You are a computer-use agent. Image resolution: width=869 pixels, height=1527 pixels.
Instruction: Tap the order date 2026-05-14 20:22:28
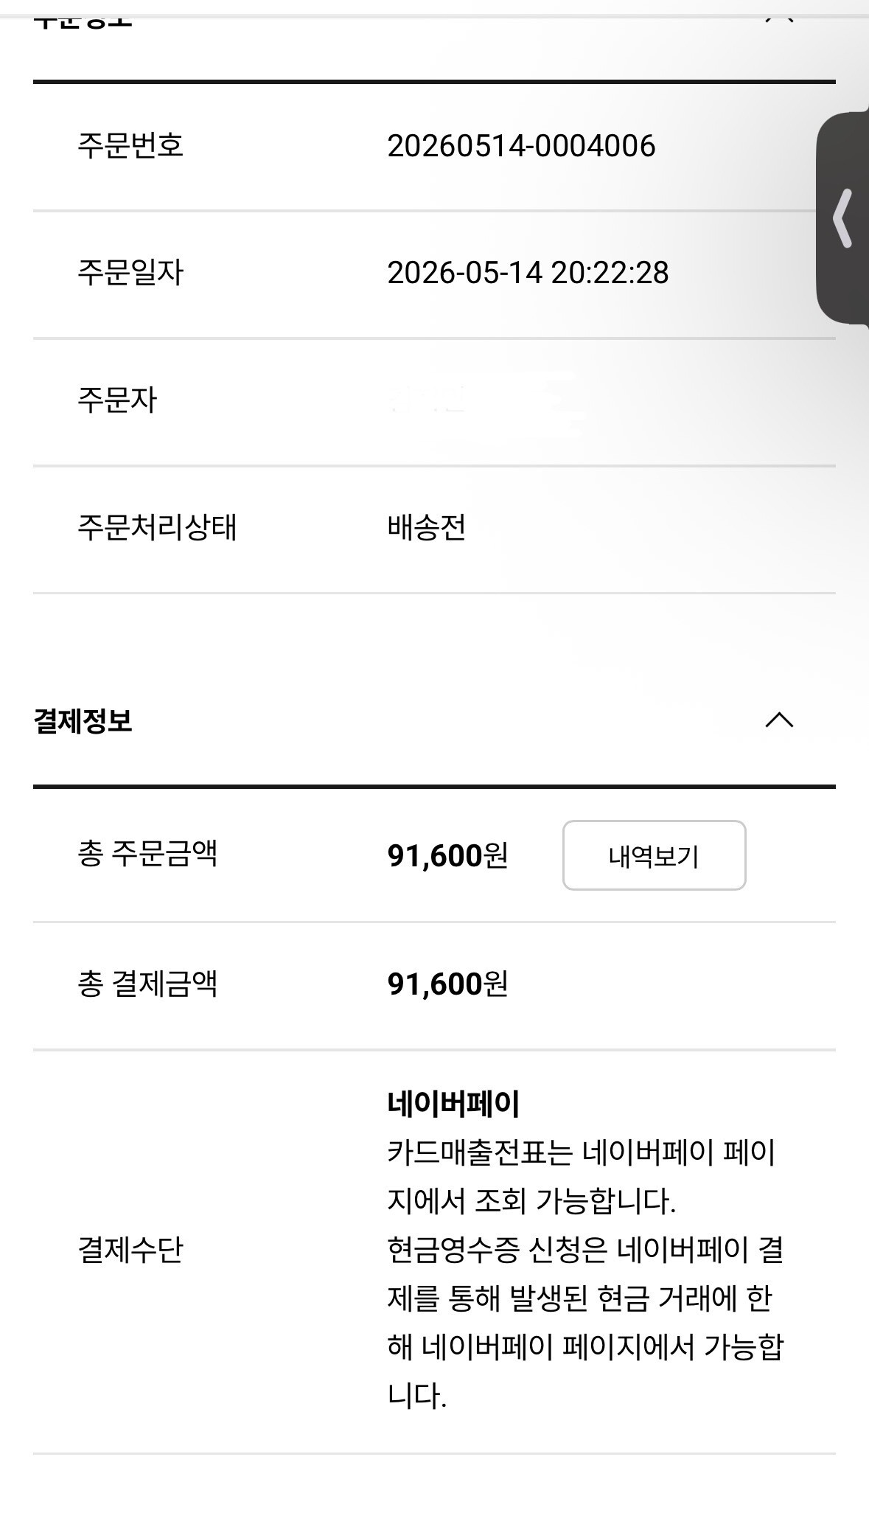pos(528,273)
